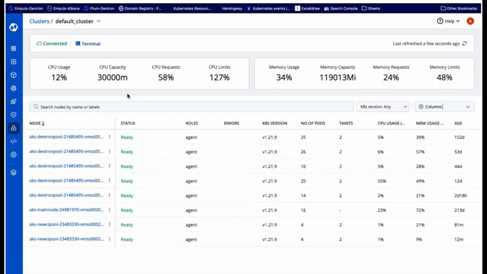Click the refresh icon beside Last refreshed
487x274 pixels.
point(465,44)
